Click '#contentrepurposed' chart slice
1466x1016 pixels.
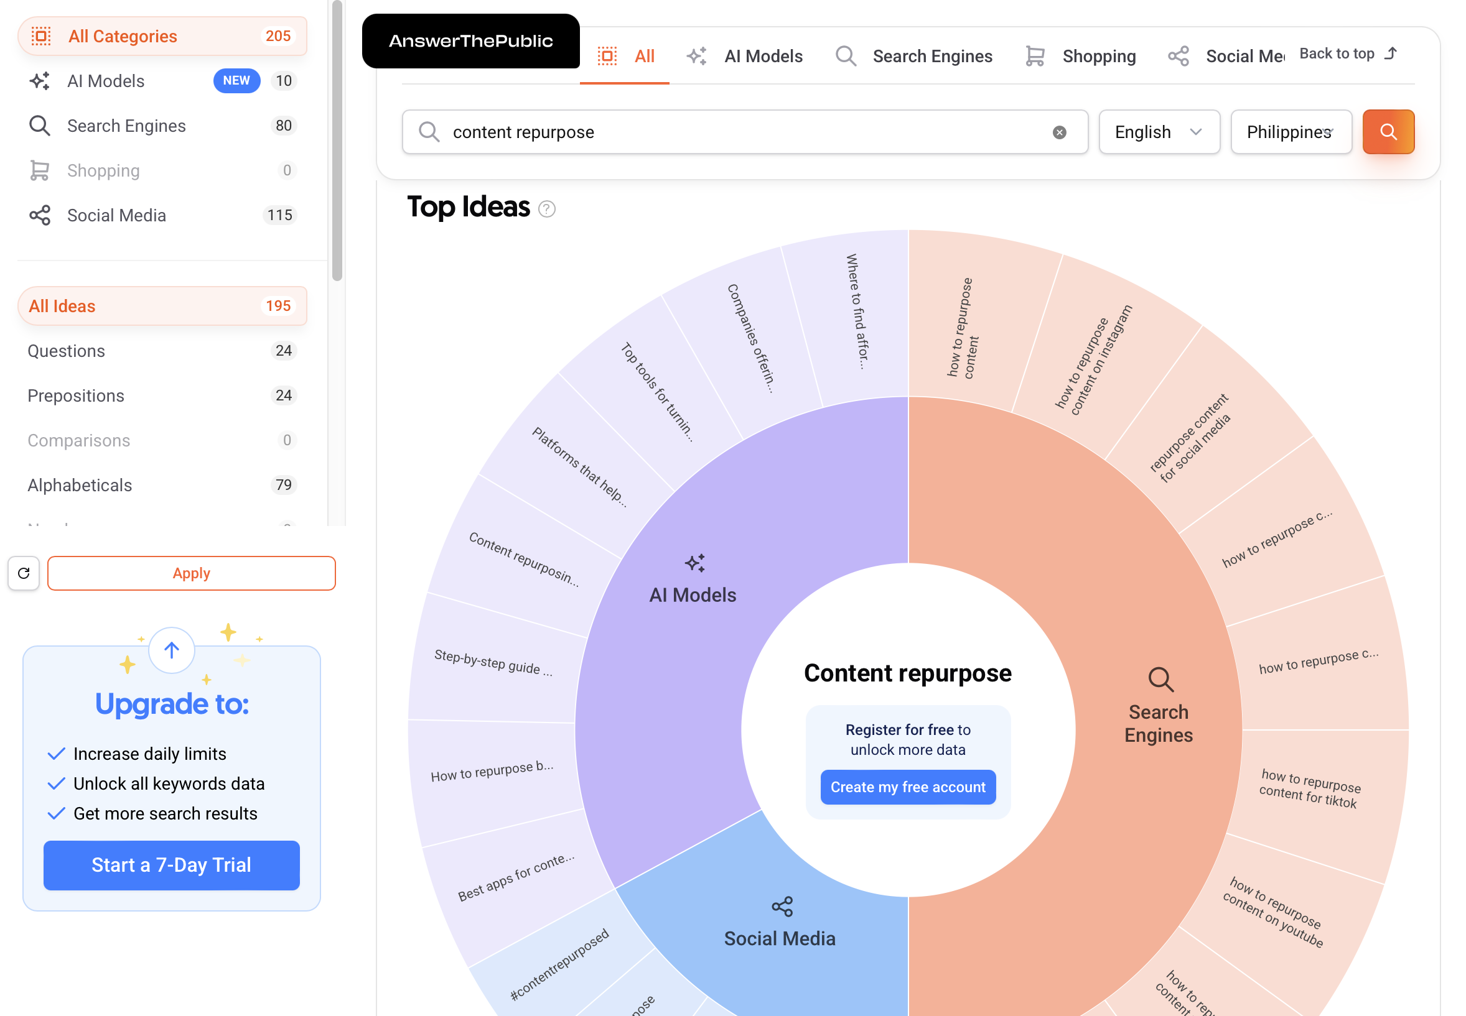coord(559,964)
